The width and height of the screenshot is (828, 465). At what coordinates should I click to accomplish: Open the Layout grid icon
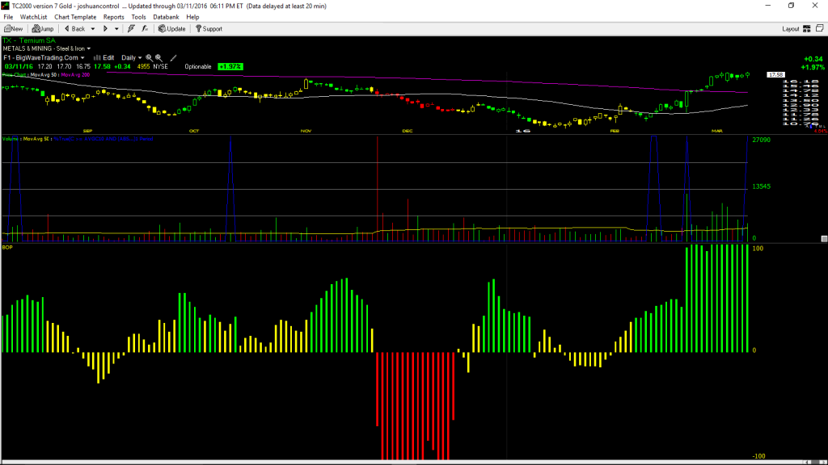807,29
